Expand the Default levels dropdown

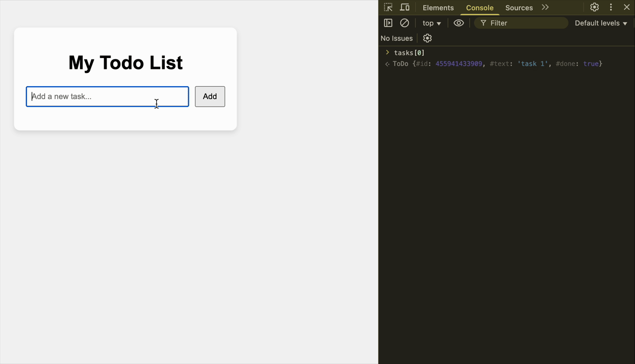coord(601,23)
